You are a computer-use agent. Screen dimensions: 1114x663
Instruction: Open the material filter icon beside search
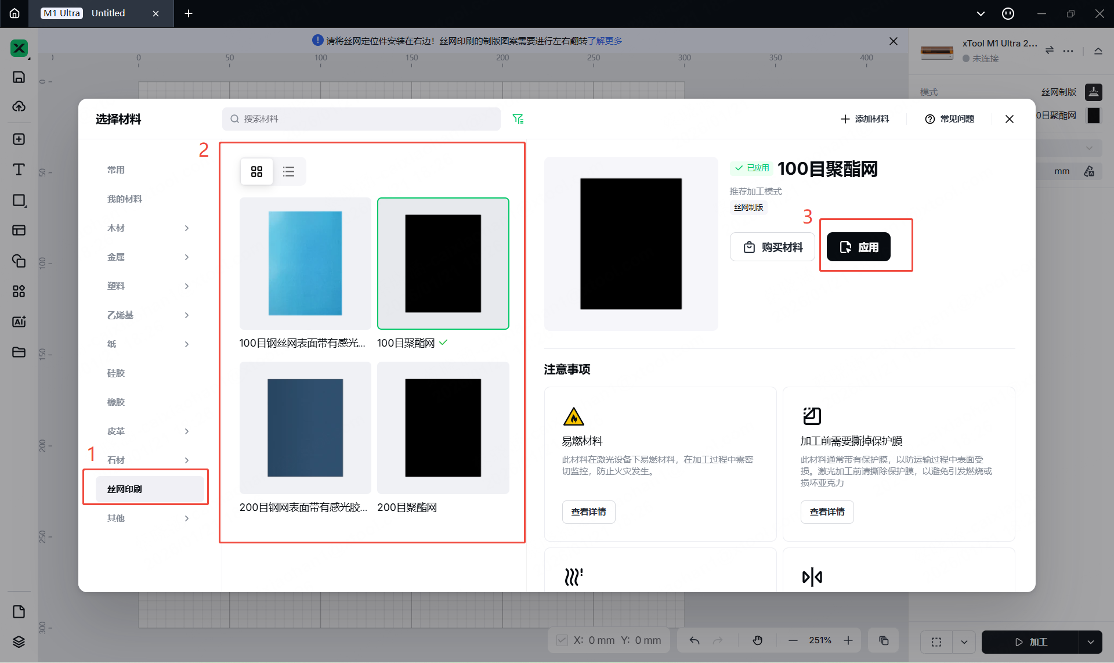click(x=518, y=119)
